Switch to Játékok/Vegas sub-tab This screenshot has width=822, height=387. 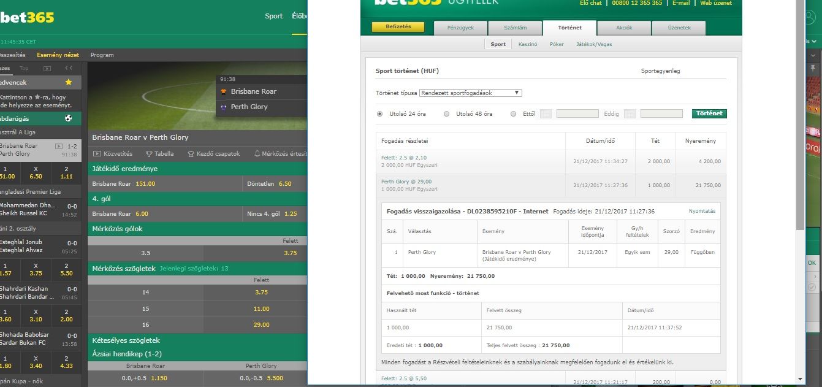594,44
